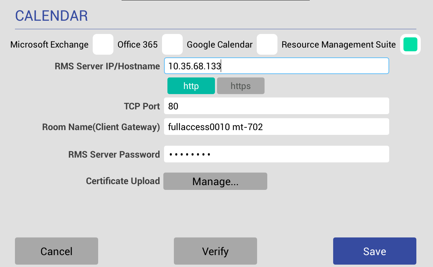Click the Certificate Upload label
Image resolution: width=433 pixels, height=267 pixels.
(123, 181)
